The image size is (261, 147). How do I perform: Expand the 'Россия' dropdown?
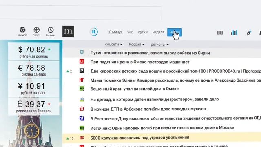click(x=137, y=45)
